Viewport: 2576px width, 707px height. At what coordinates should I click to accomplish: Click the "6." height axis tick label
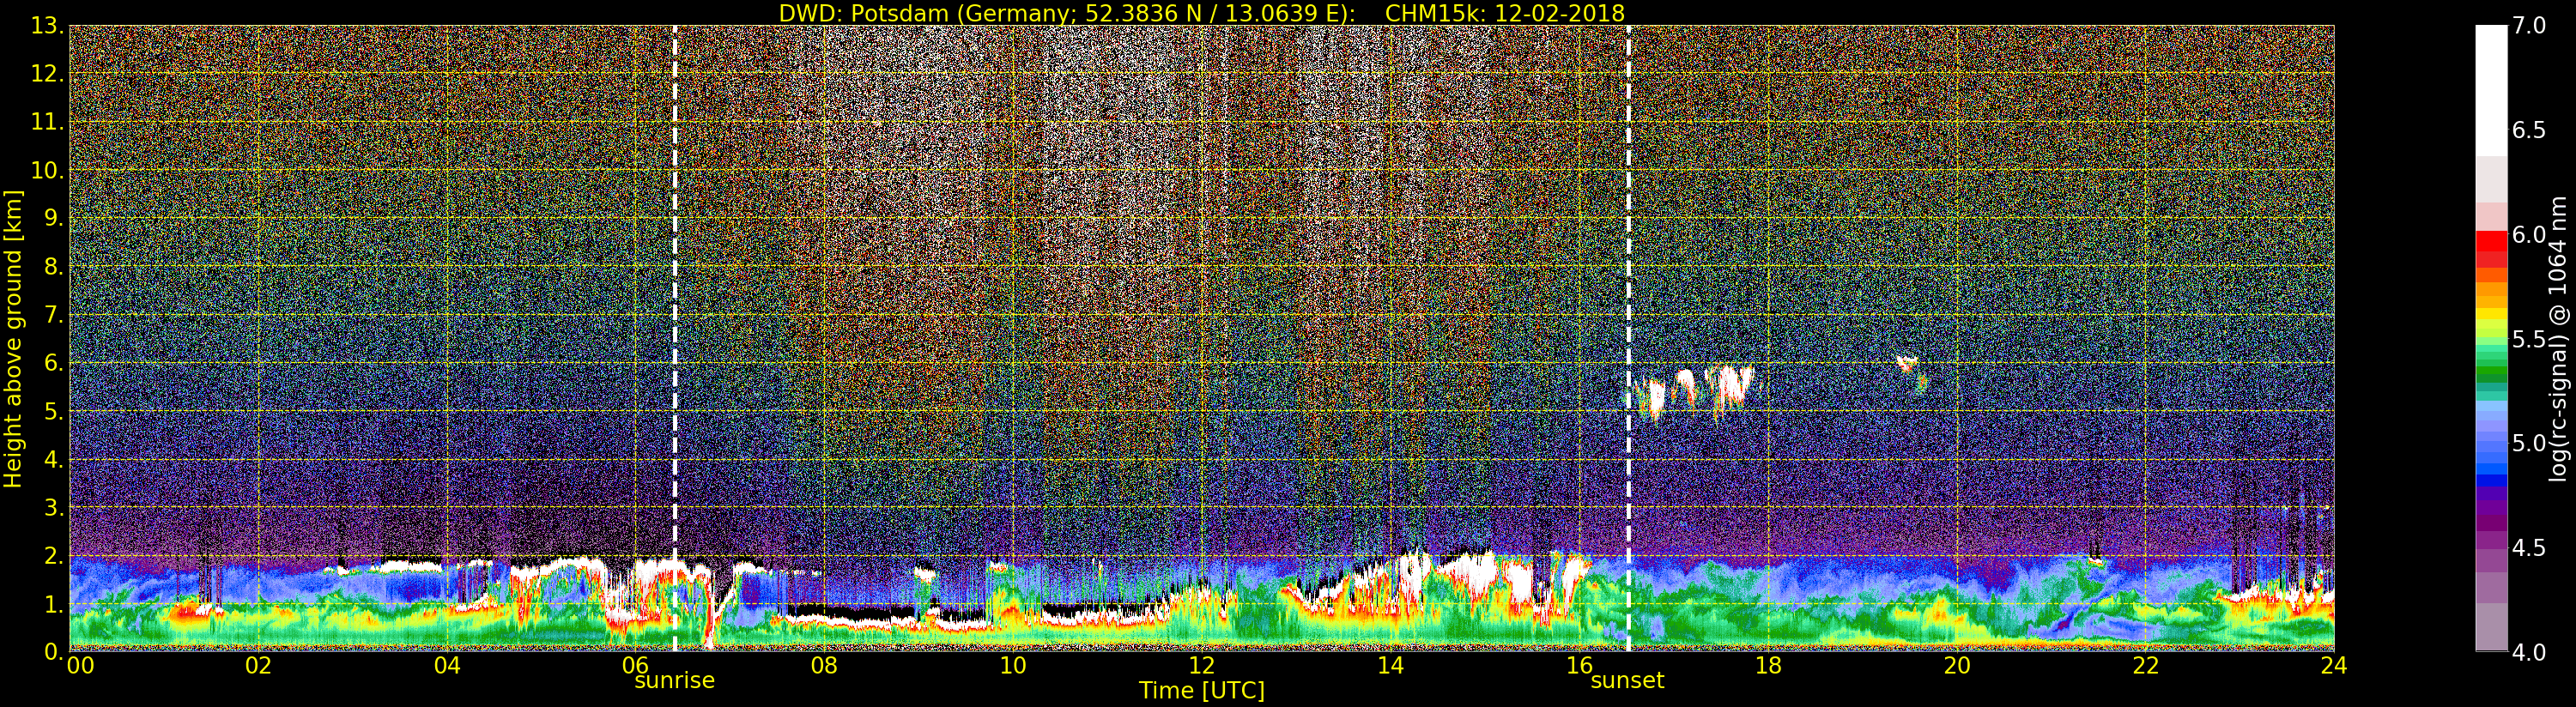(x=52, y=363)
